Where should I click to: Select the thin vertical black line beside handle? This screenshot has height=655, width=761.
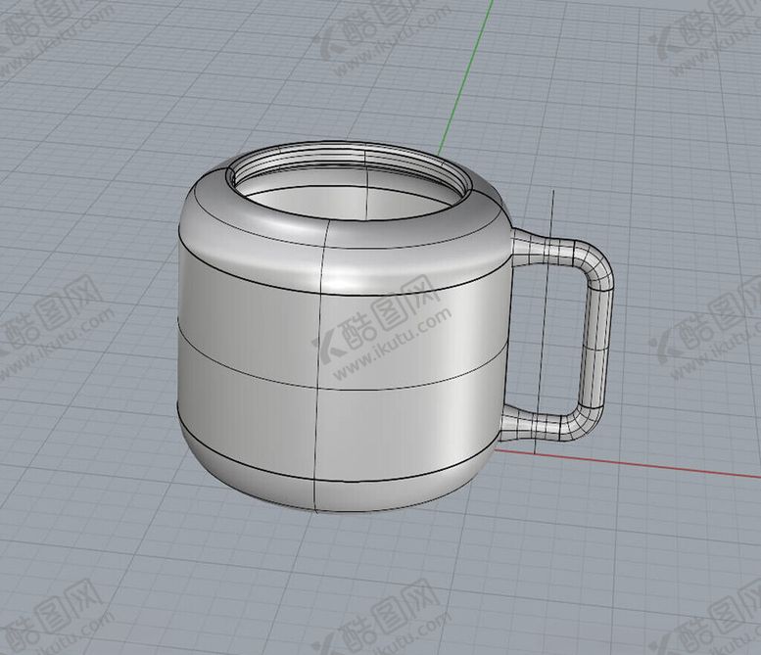pyautogui.click(x=545, y=322)
